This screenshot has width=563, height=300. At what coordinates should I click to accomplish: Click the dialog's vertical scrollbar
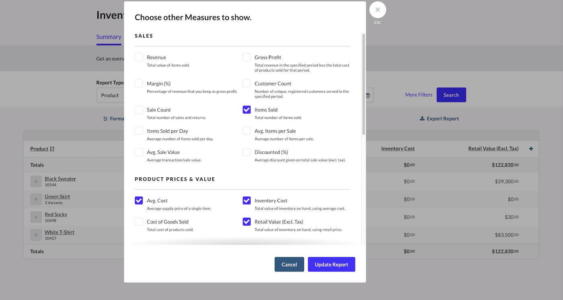point(364,84)
